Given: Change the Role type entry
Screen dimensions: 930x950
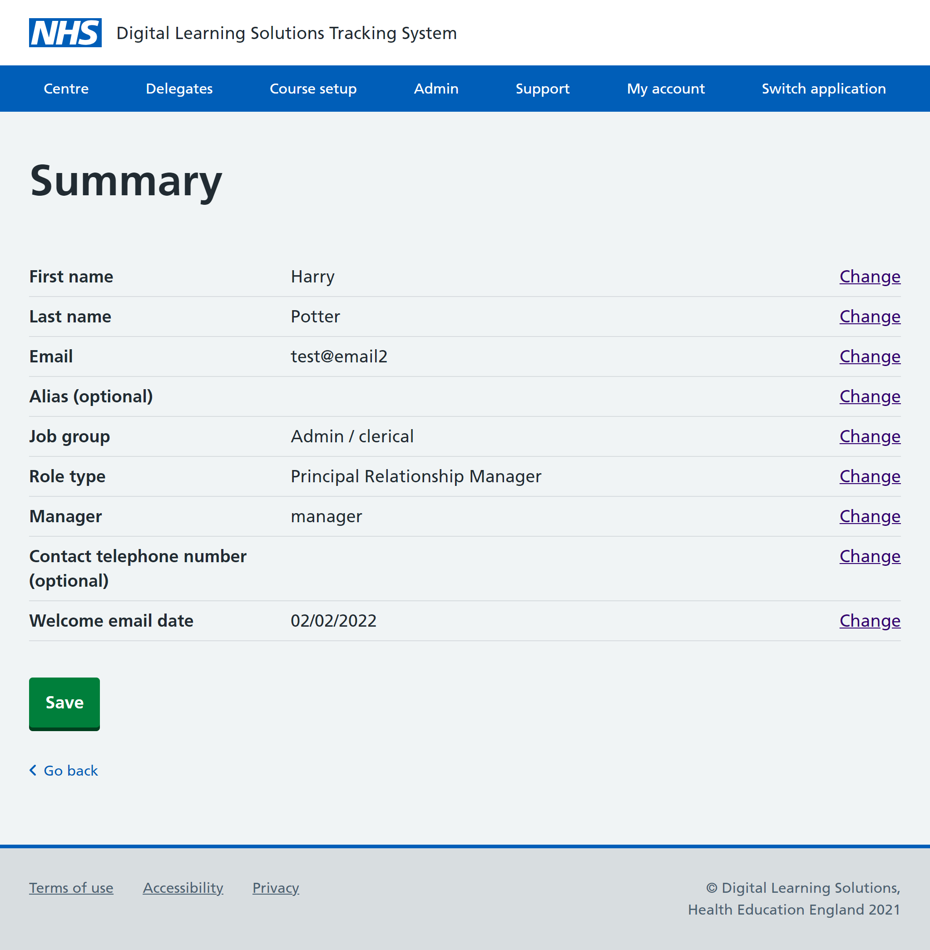Looking at the screenshot, I should [870, 476].
